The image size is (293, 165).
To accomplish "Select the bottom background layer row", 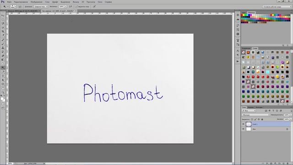I will [266, 129].
